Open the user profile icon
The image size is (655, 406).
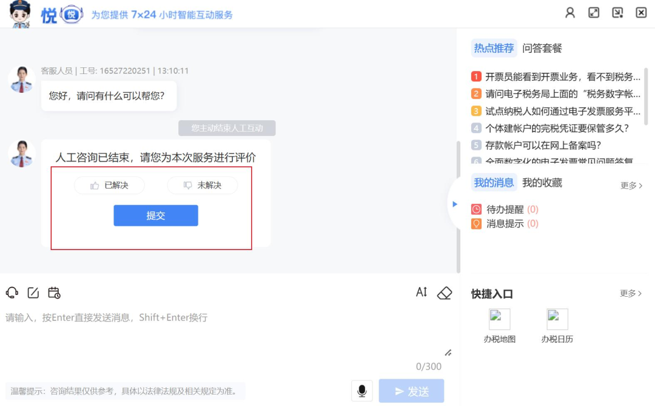[x=569, y=13]
